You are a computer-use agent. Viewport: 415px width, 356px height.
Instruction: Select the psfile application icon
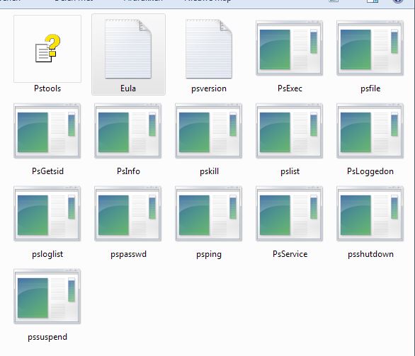point(370,48)
